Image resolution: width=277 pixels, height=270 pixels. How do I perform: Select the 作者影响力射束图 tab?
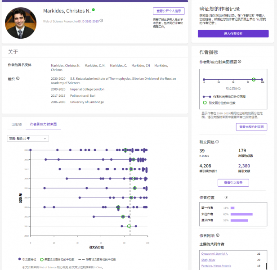tap(44, 124)
